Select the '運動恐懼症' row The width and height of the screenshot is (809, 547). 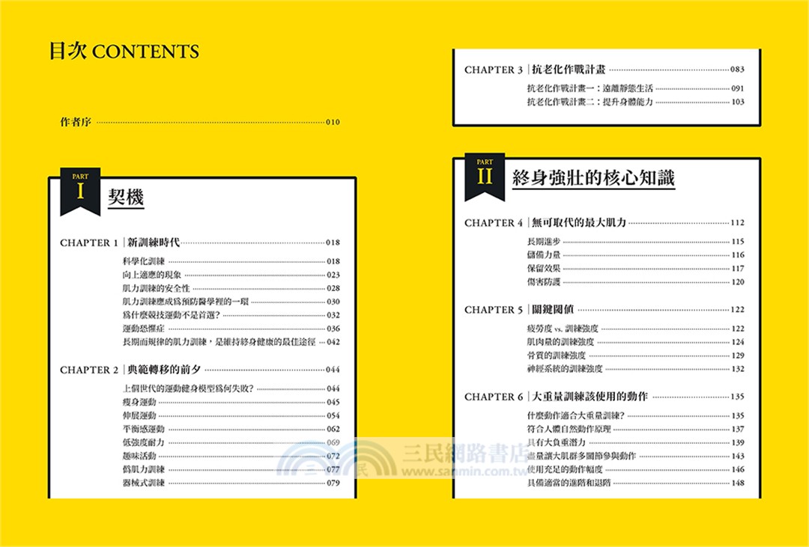[231, 328]
